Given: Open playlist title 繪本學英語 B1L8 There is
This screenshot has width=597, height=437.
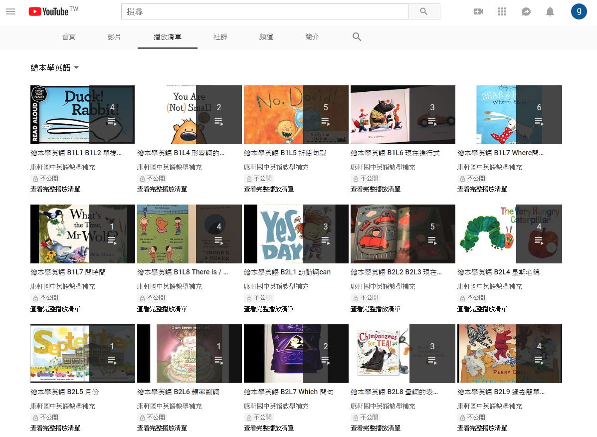Looking at the screenshot, I should coord(183,272).
